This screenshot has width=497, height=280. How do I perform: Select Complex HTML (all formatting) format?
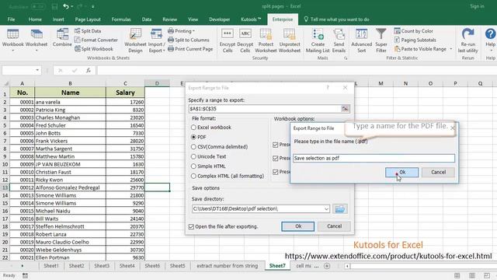228,176
